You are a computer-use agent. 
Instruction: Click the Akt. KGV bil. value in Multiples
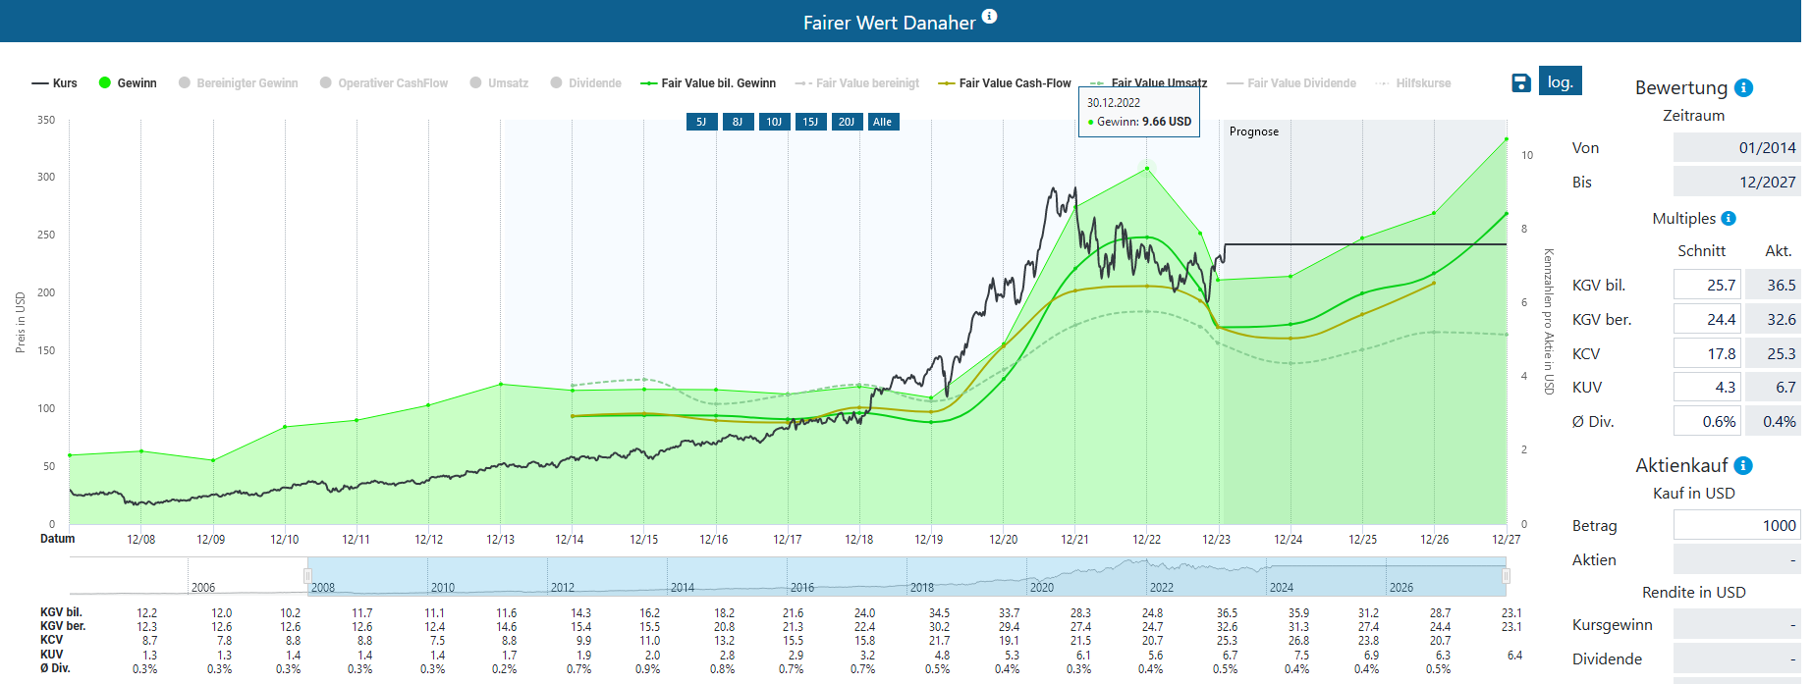tap(1773, 285)
